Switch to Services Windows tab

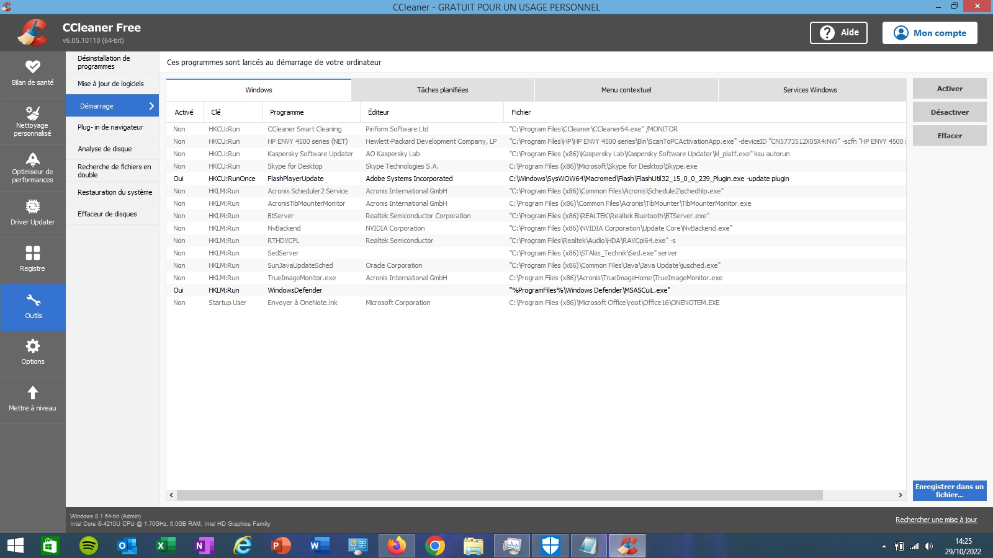point(810,90)
